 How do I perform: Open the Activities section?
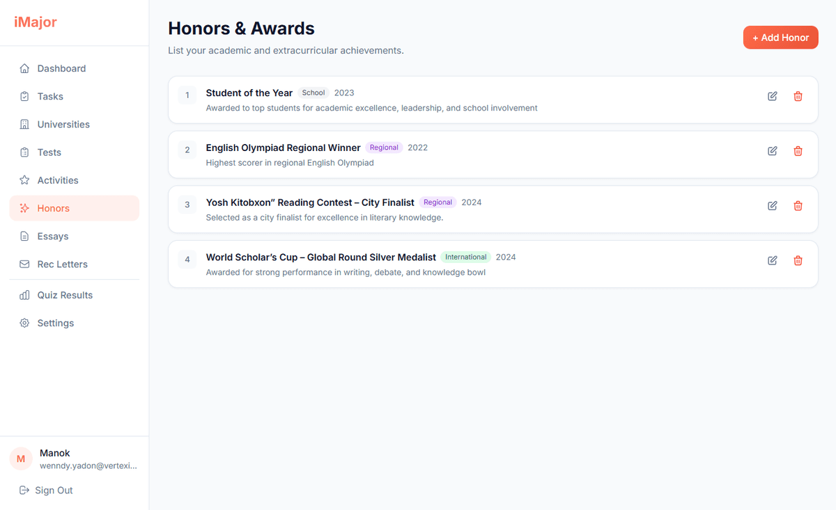[56, 180]
